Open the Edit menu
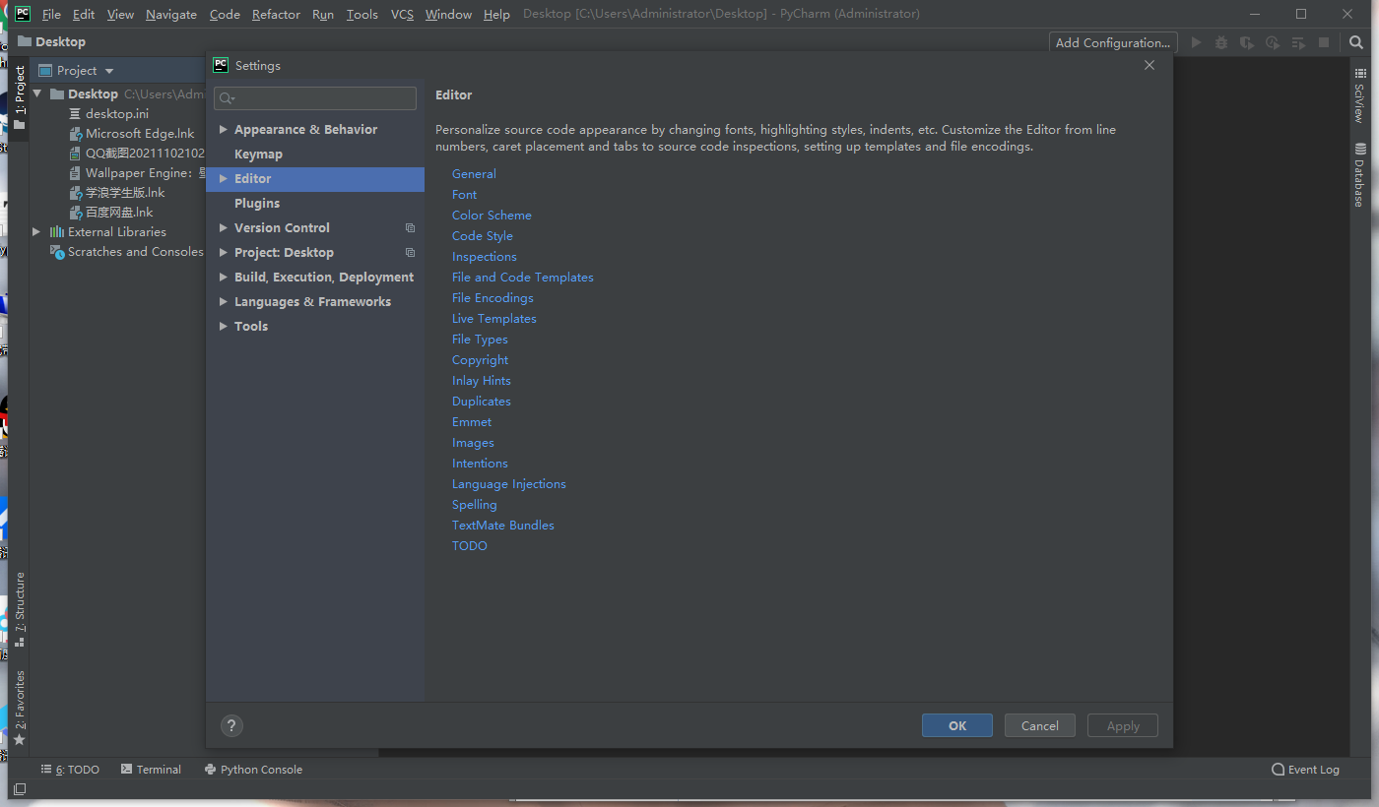1379x807 pixels. point(84,14)
